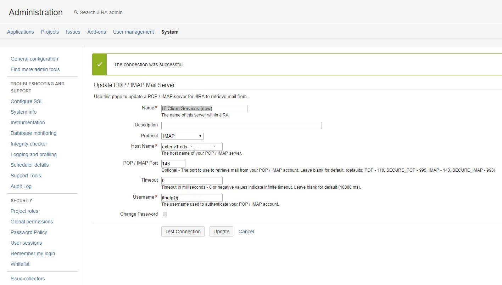Open Project roles under Security
This screenshot has width=502, height=285.
coord(24,211)
